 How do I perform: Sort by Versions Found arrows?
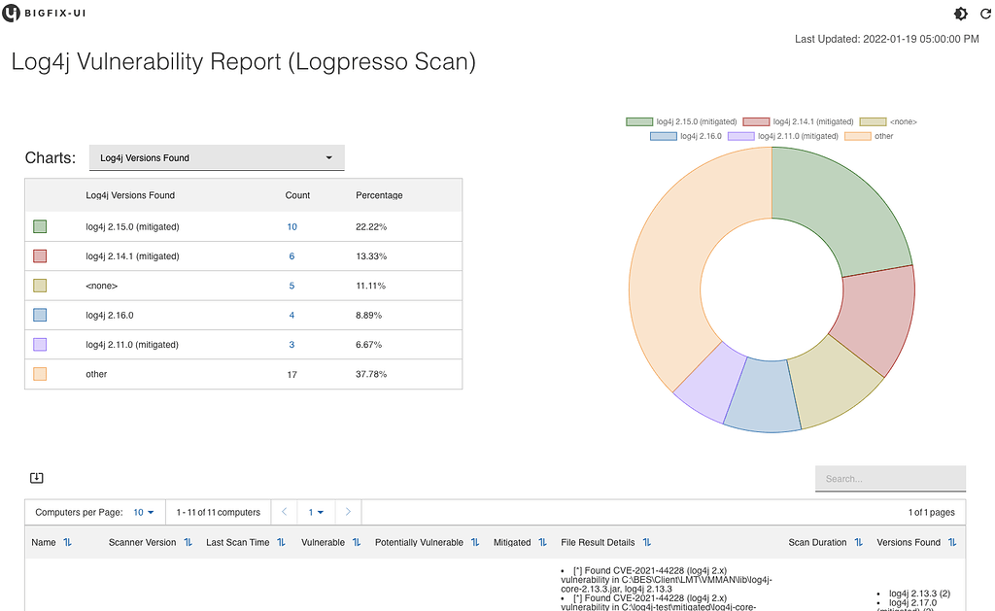(952, 542)
